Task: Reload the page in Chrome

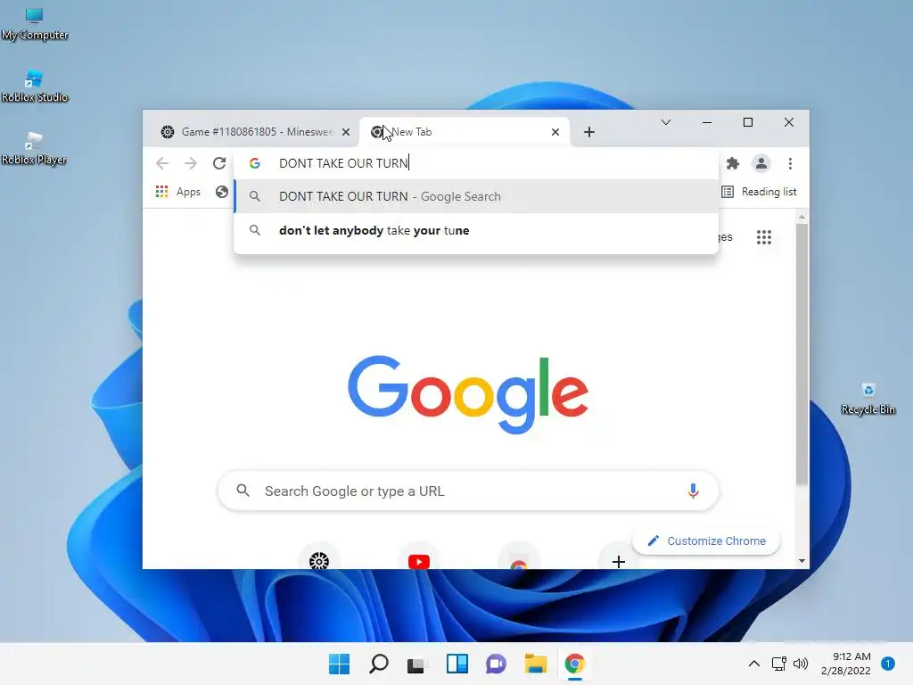Action: (219, 164)
